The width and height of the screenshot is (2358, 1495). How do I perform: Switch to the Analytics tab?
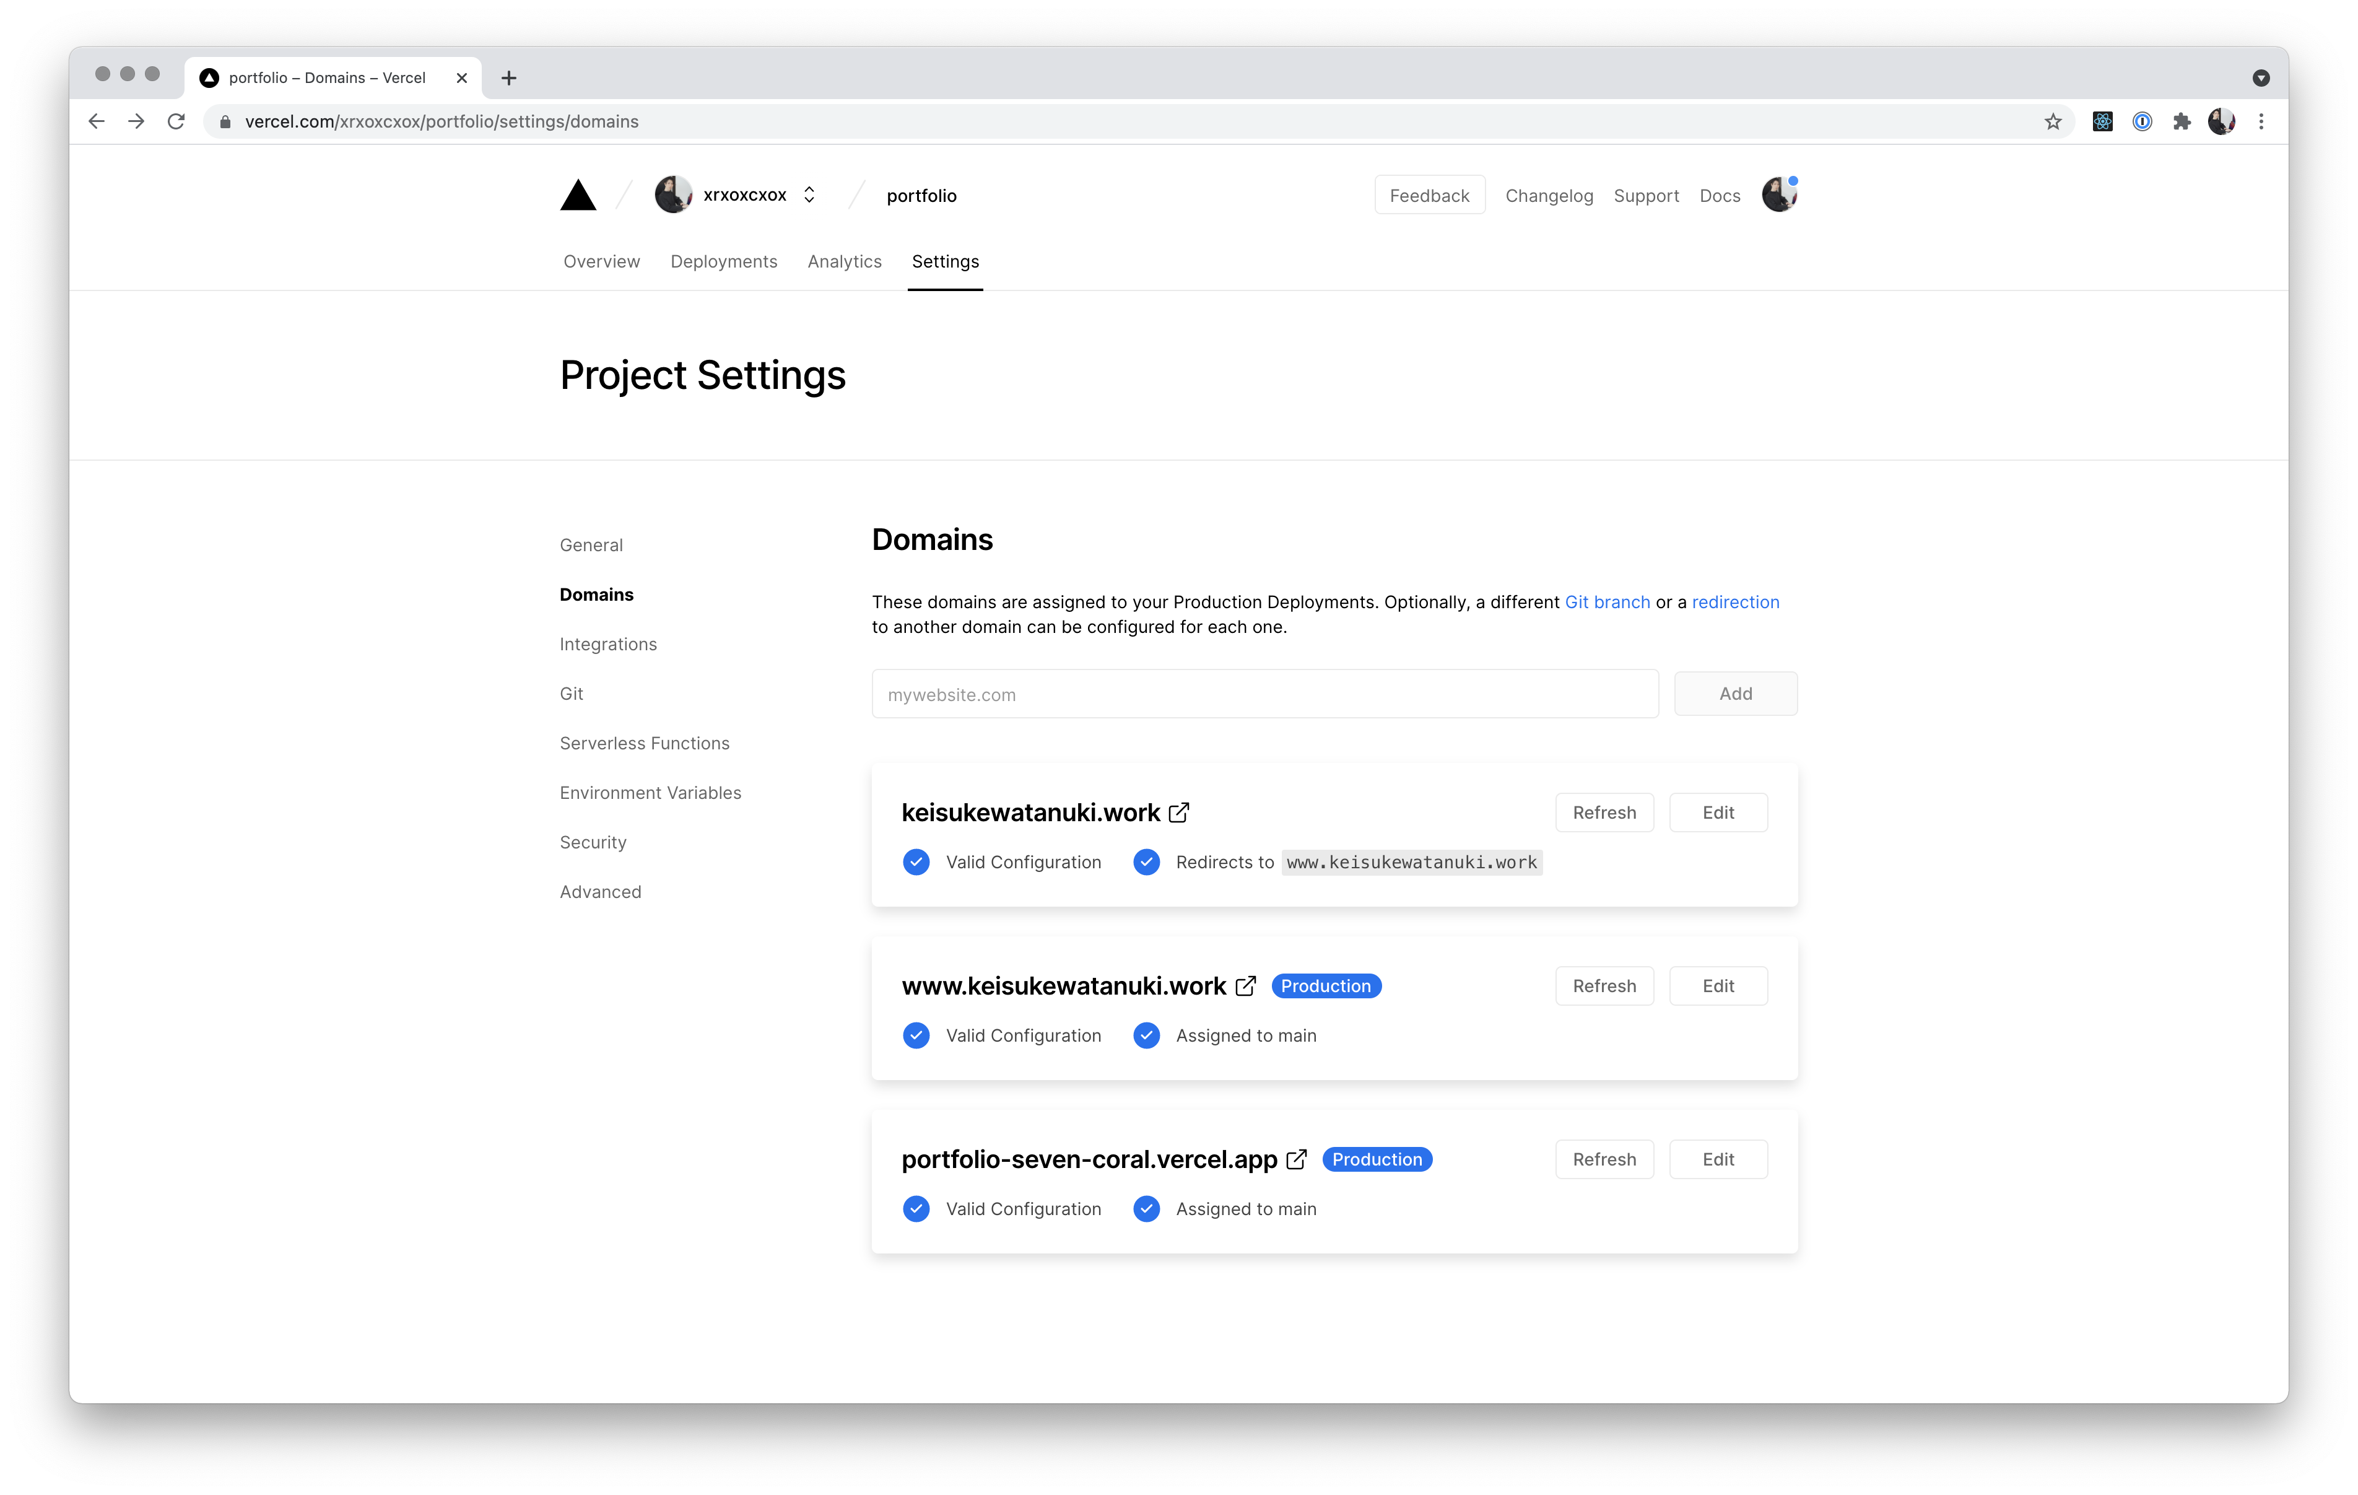point(844,261)
